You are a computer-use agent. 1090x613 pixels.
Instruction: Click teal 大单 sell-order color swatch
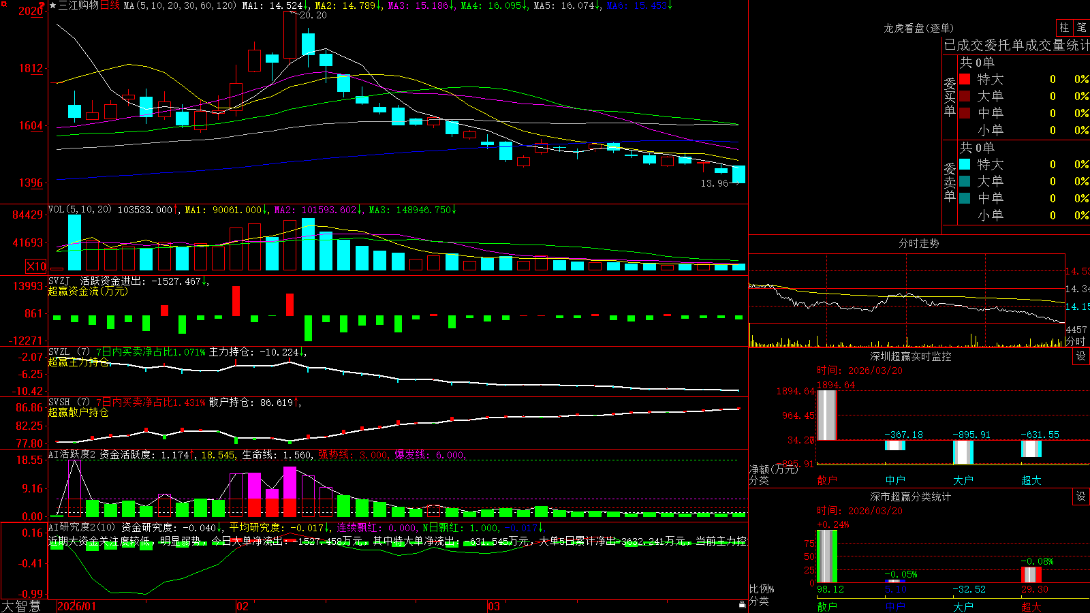965,181
